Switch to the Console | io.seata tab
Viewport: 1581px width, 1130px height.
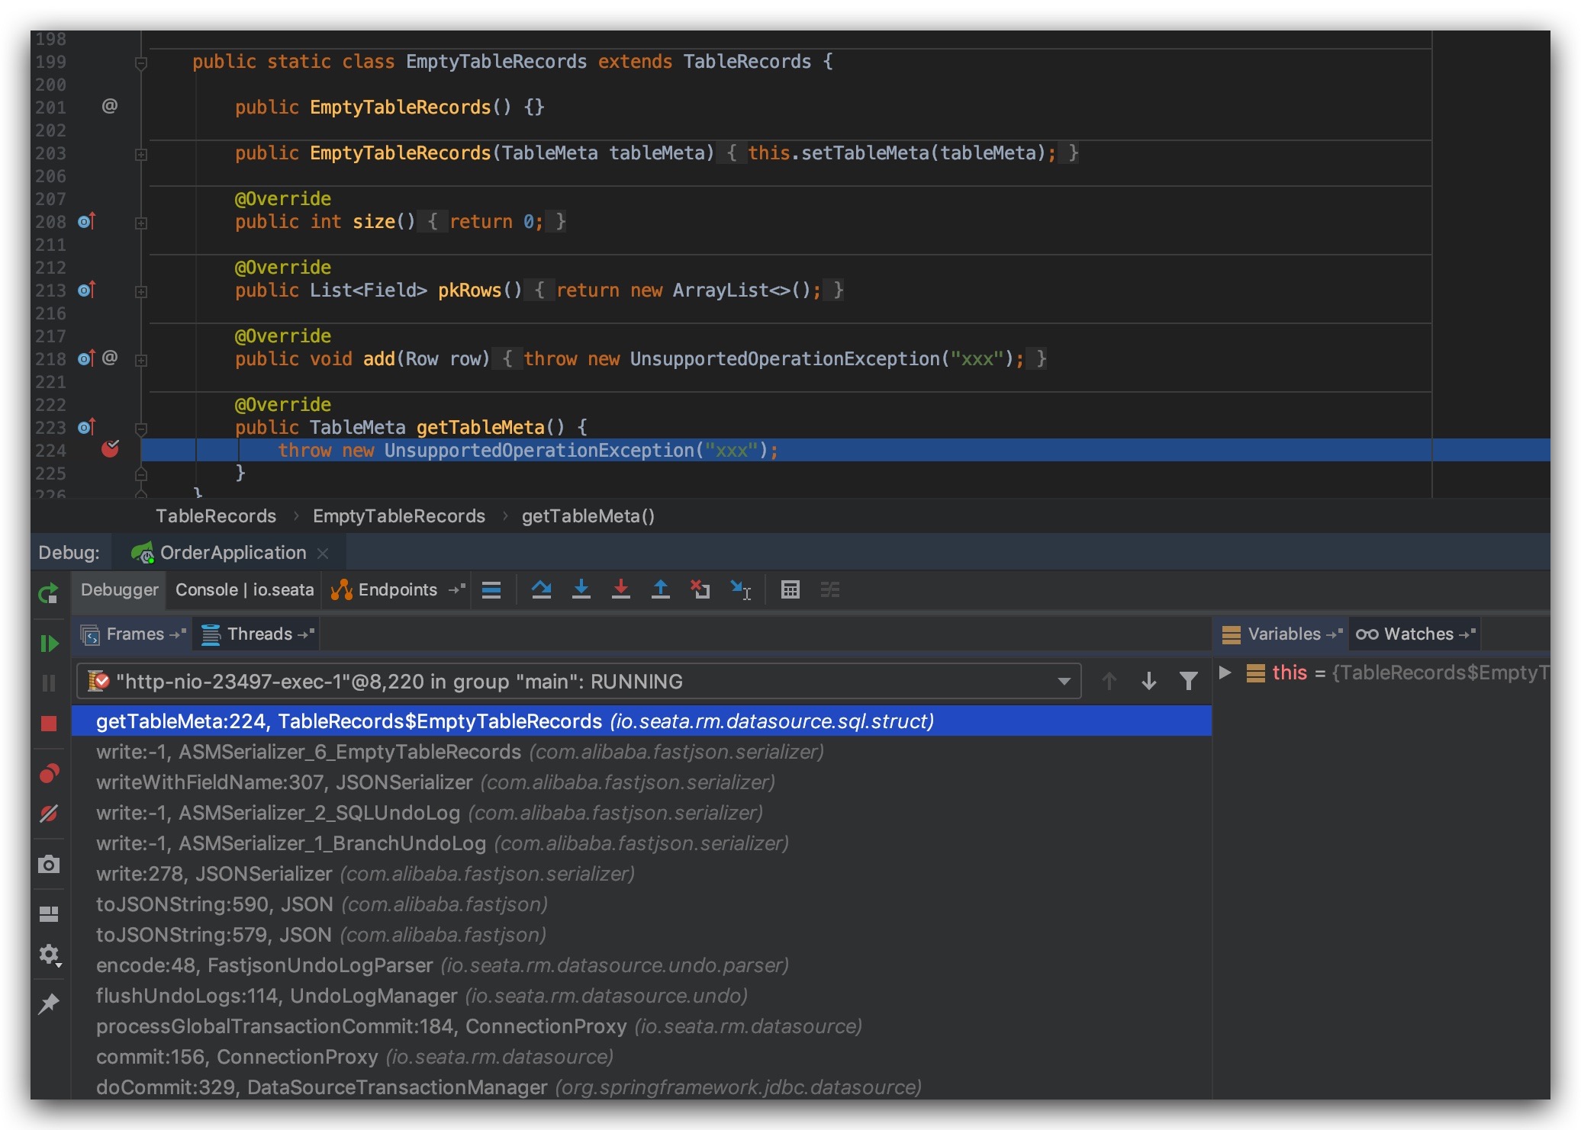243,589
